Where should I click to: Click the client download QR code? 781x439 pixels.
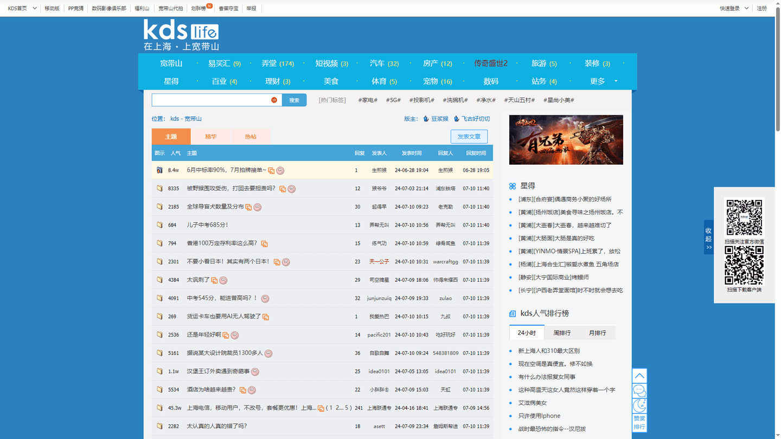(x=744, y=266)
